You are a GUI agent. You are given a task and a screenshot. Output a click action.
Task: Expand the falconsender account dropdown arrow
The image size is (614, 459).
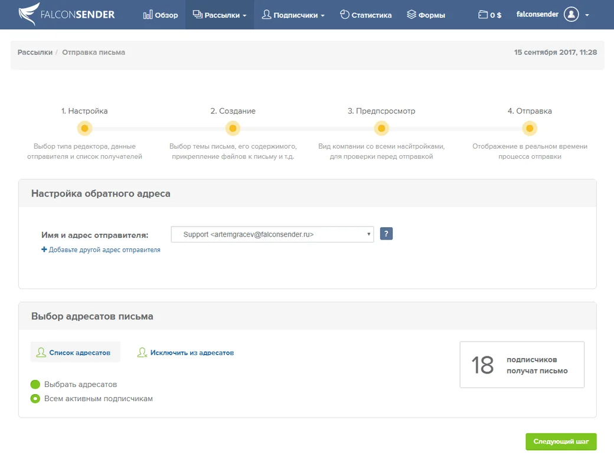(587, 15)
